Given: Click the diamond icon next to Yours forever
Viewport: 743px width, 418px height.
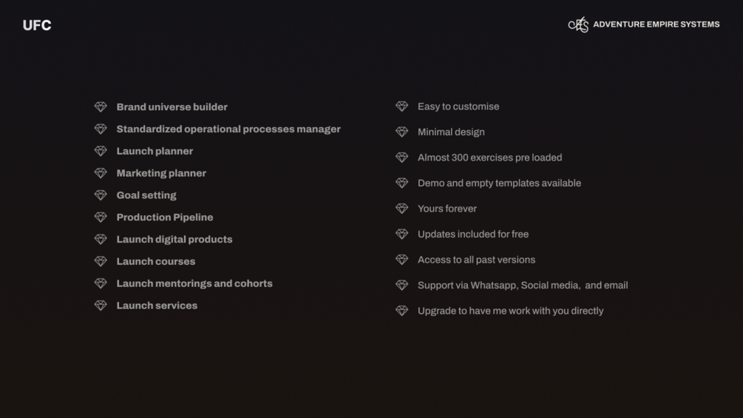Looking at the screenshot, I should click(401, 209).
